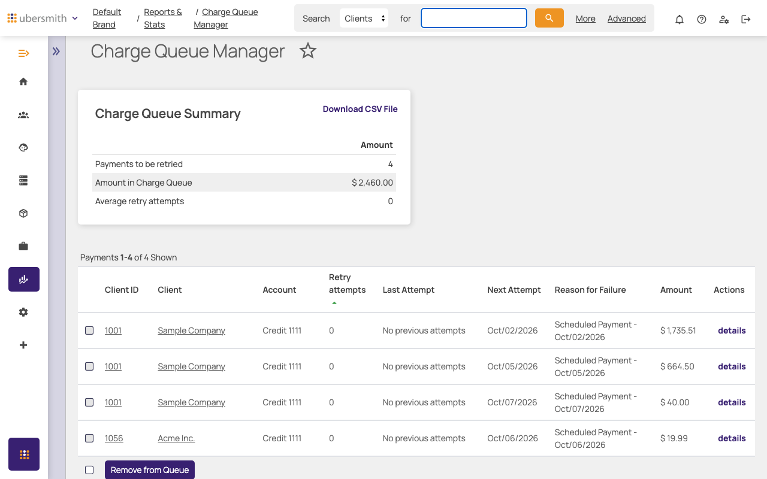This screenshot has height=479, width=767.
Task: Favorite this page with the star icon
Action: tap(308, 51)
